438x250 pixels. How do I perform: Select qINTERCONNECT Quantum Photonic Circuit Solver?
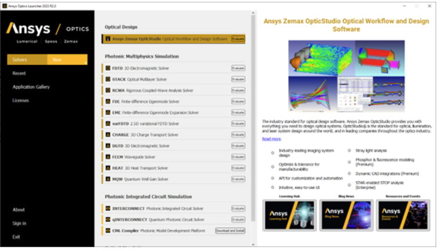point(173,220)
